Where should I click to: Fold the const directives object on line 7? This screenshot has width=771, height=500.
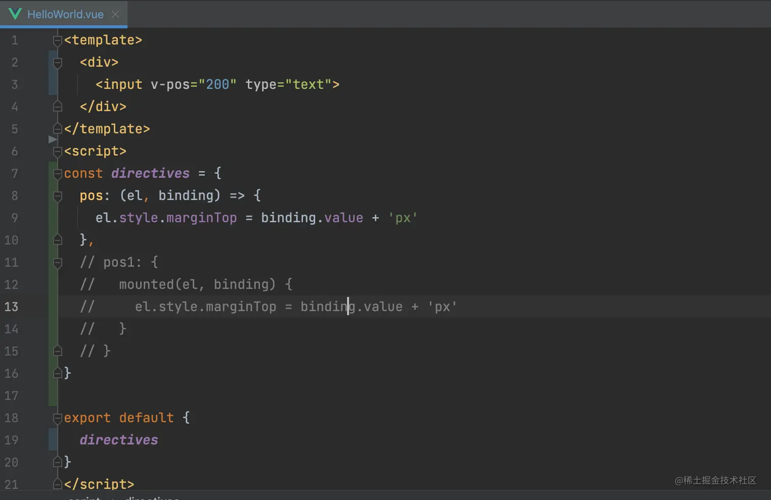[x=58, y=174]
